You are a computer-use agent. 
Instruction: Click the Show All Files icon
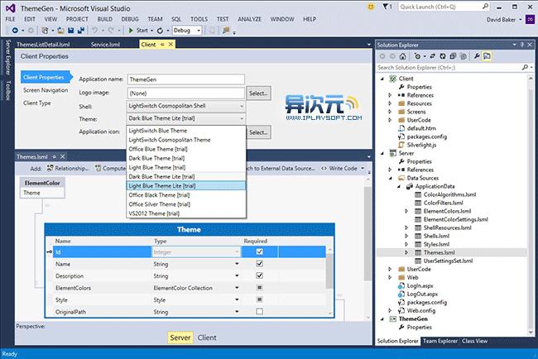tap(463, 56)
